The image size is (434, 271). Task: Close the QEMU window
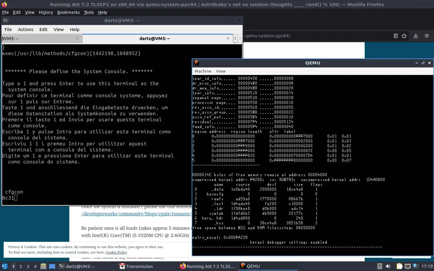tap(429, 63)
